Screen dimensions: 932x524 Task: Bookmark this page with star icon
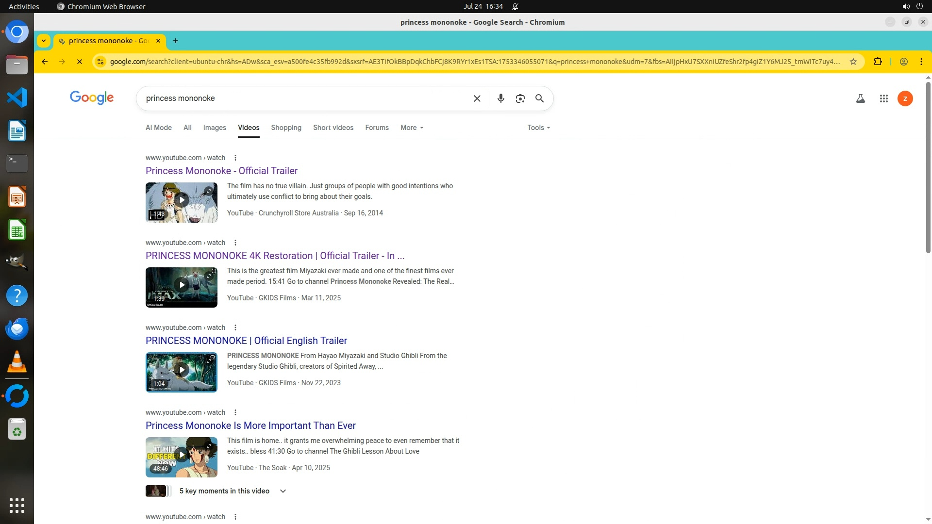click(x=853, y=62)
